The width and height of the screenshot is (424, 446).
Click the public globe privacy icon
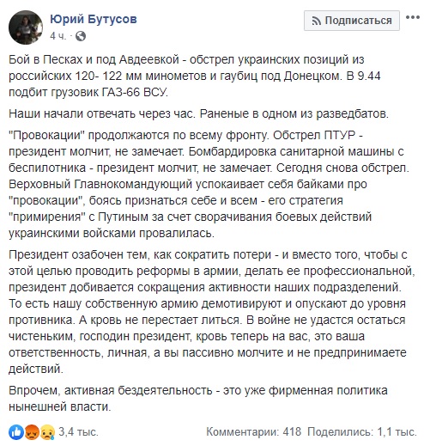click(81, 36)
